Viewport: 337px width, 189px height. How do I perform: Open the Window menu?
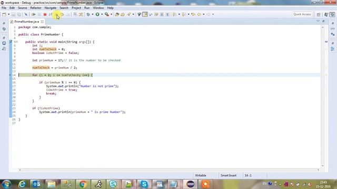[98, 8]
